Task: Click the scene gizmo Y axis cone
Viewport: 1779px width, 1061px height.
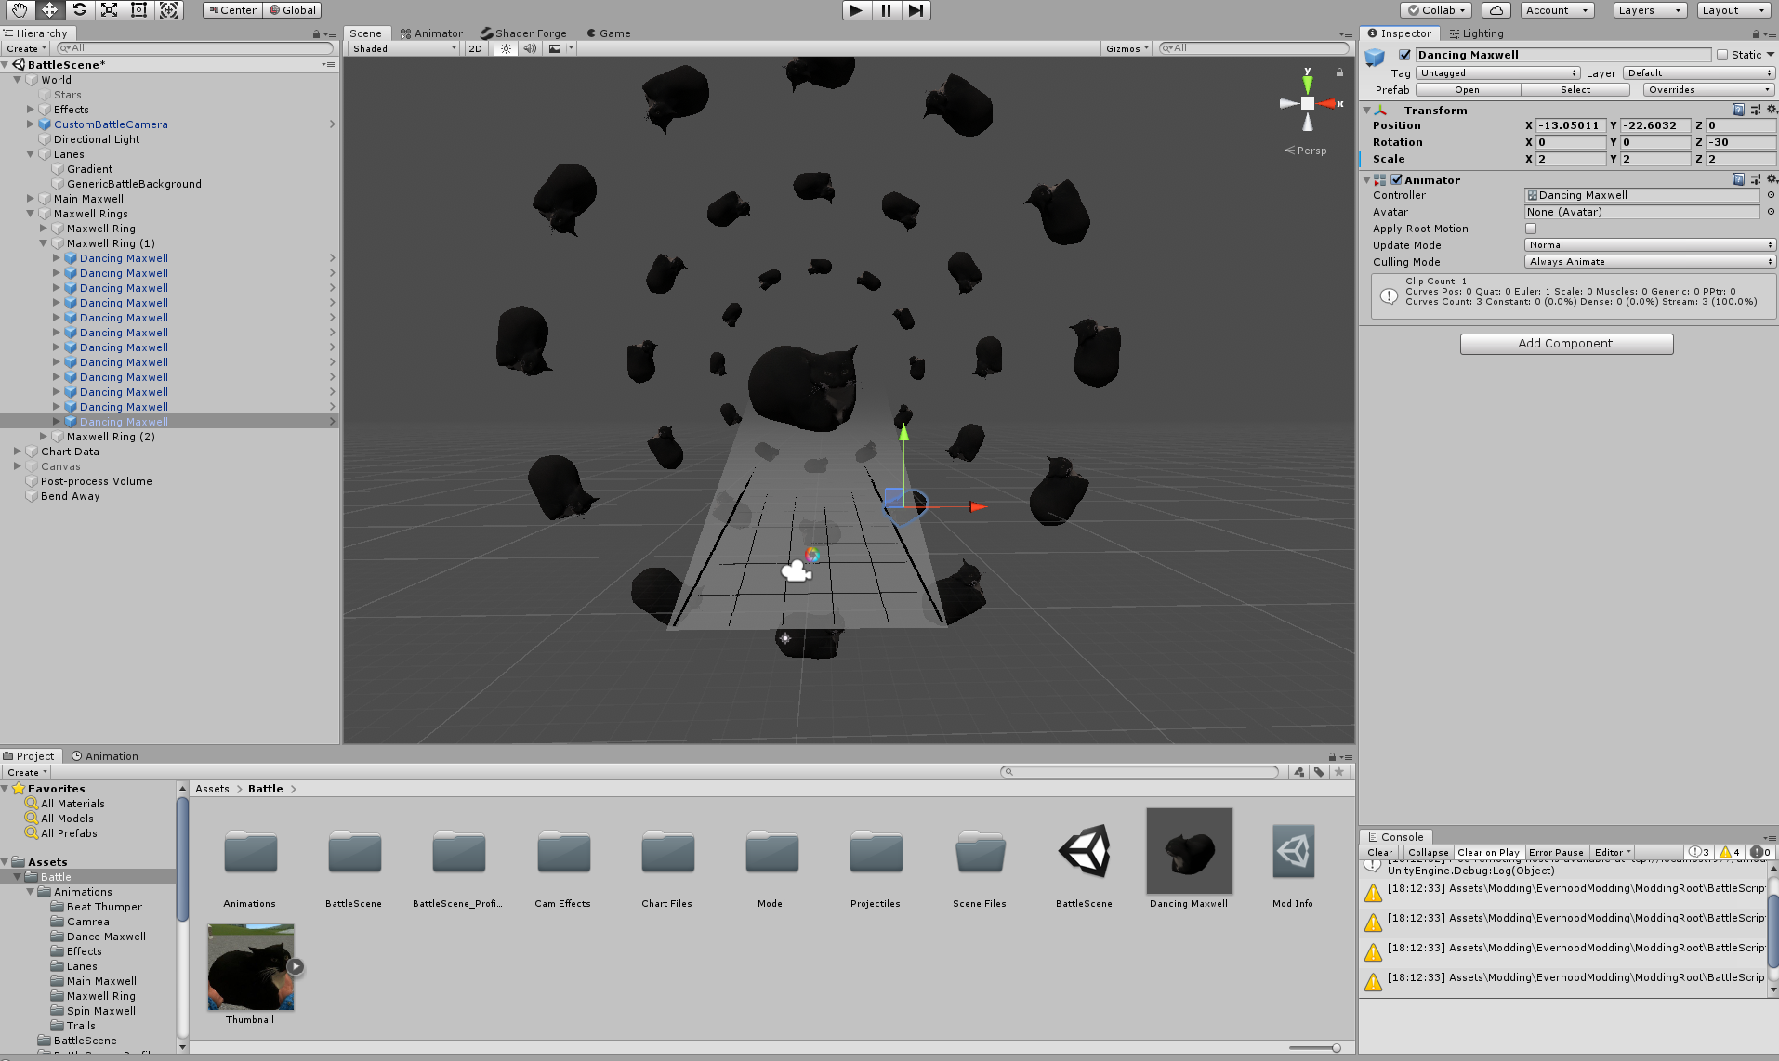Action: [x=1308, y=83]
